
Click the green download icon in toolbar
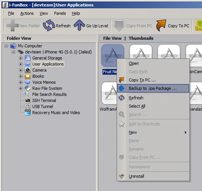coord(198,26)
